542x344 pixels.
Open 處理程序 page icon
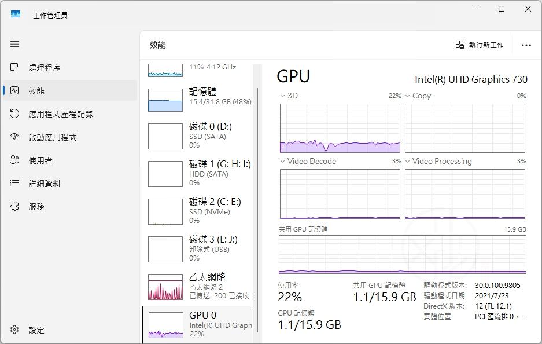(x=14, y=67)
